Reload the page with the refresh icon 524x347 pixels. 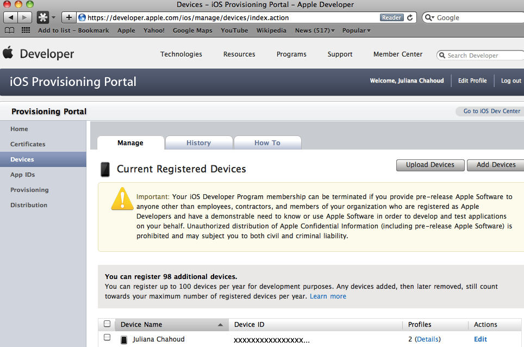(x=410, y=17)
